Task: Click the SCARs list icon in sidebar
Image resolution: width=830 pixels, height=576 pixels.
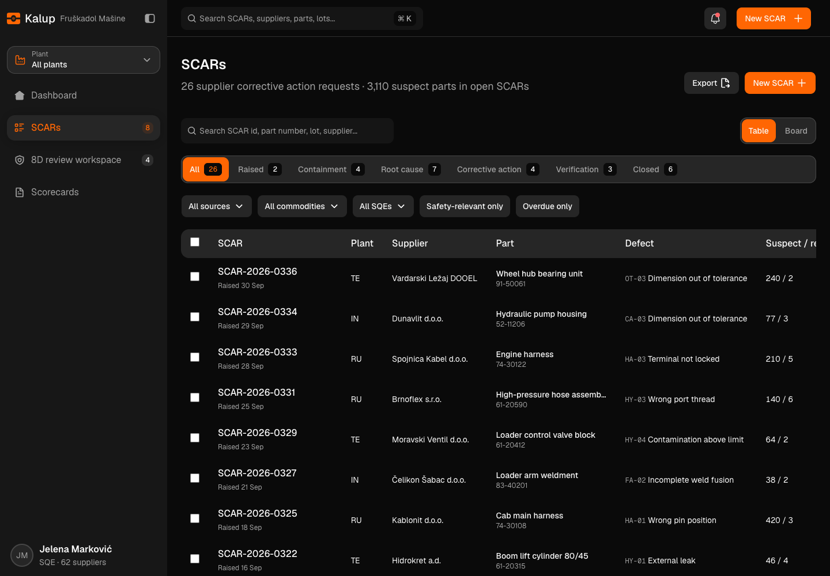Action: pos(20,128)
